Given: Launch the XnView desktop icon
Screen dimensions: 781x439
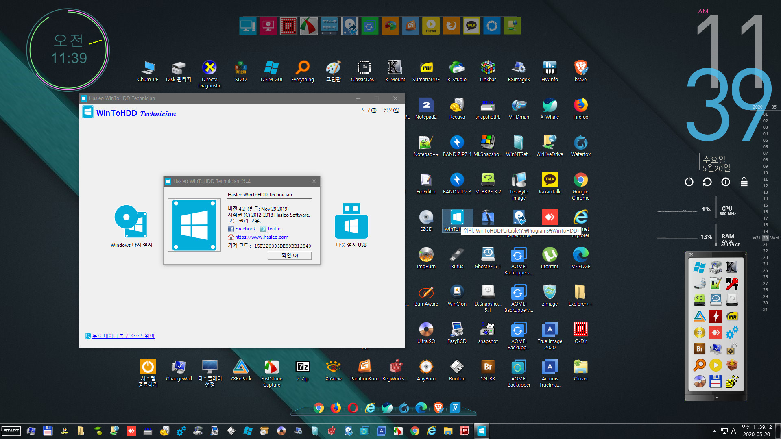Looking at the screenshot, I should coord(334,370).
